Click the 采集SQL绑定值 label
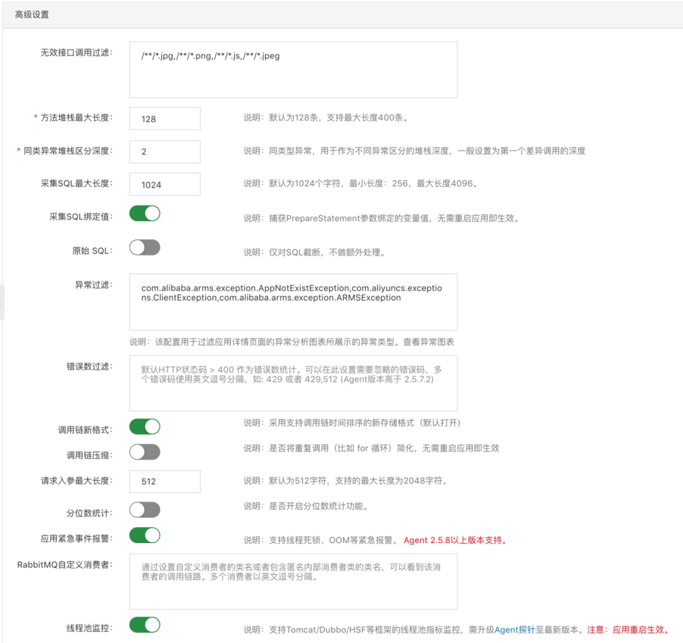683x643 pixels. 81,217
